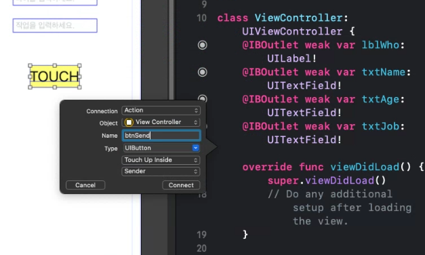Image resolution: width=425 pixels, height=255 pixels.
Task: Select the top-left resize handle of TOUCH button
Action: pos(30,66)
